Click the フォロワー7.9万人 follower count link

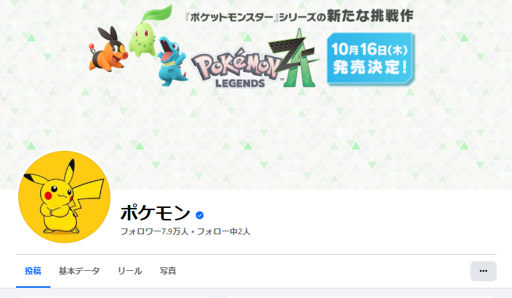coord(154,231)
